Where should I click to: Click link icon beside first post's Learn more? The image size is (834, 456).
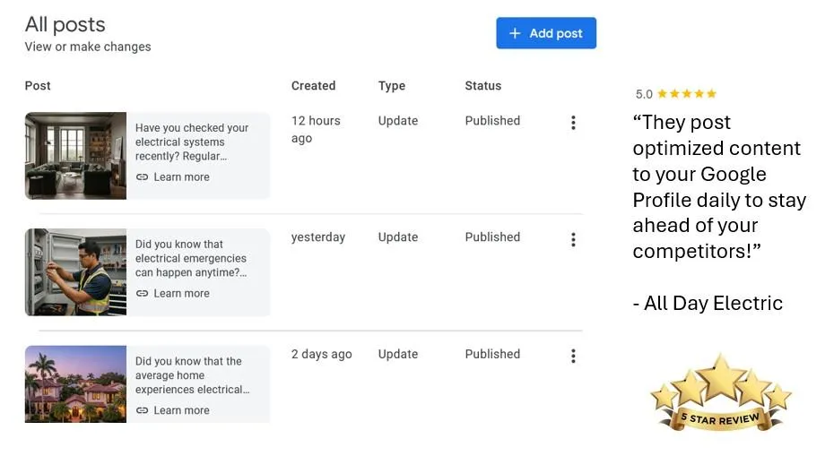tap(142, 177)
